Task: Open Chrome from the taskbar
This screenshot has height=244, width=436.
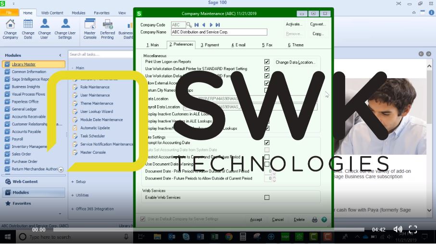Action: [x=229, y=237]
